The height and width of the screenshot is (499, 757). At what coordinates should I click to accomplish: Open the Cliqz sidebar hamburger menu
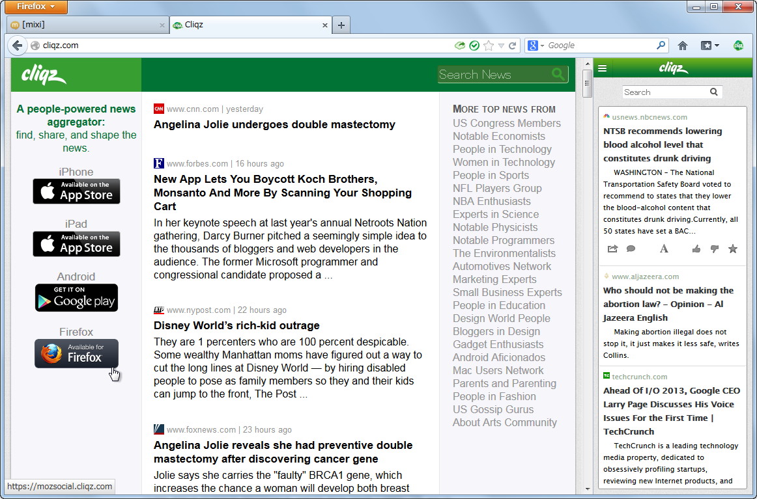tap(603, 68)
